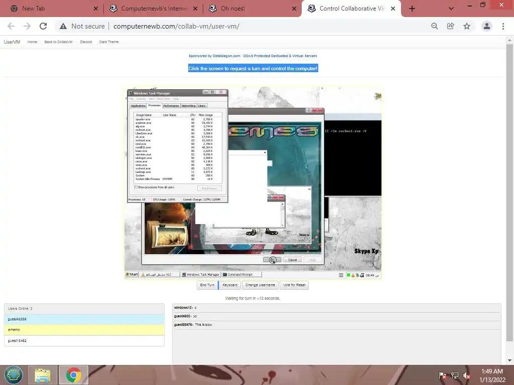Sort by Mem Usage column header
The image size is (514, 385).
tap(205, 115)
